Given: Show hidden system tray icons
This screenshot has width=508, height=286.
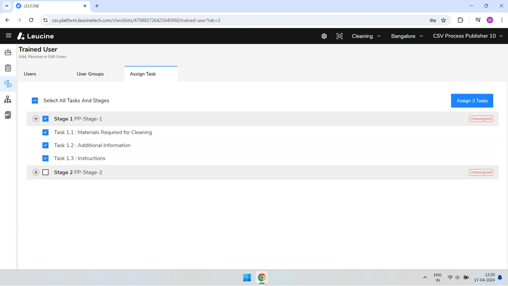Looking at the screenshot, I should [x=425, y=278].
